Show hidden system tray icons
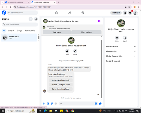The width and height of the screenshot is (141, 113). click(115, 111)
